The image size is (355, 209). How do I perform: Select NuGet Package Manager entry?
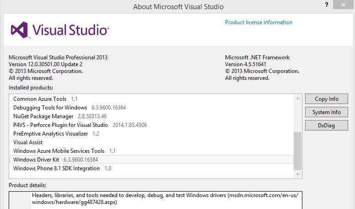[x=151, y=116]
